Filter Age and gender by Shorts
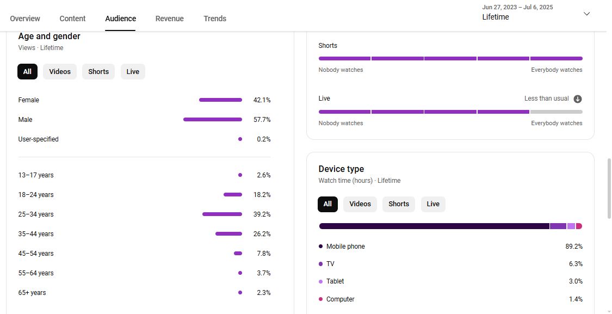 tap(98, 72)
